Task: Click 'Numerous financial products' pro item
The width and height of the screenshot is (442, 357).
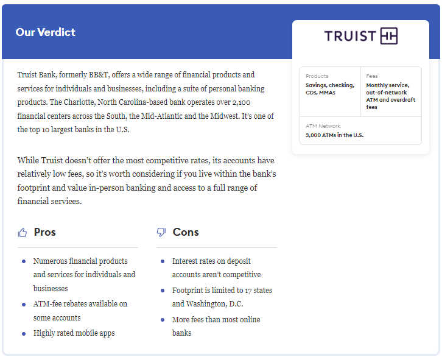Action: (x=84, y=275)
